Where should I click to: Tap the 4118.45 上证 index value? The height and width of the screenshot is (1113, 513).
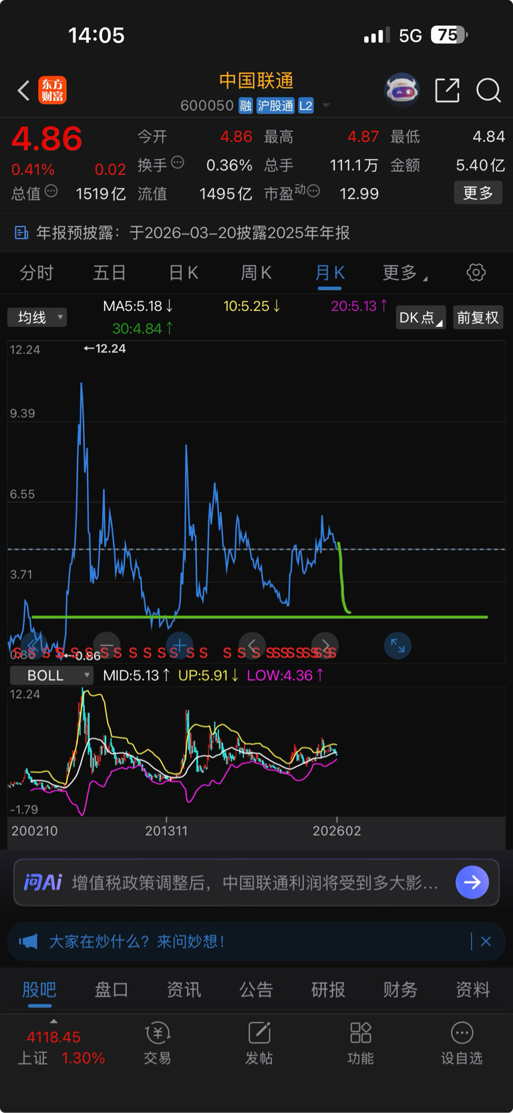53,1037
